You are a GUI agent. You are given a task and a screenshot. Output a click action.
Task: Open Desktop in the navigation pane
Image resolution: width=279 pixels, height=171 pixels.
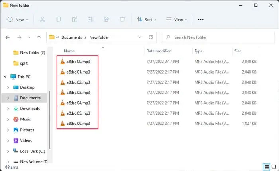[24, 87]
